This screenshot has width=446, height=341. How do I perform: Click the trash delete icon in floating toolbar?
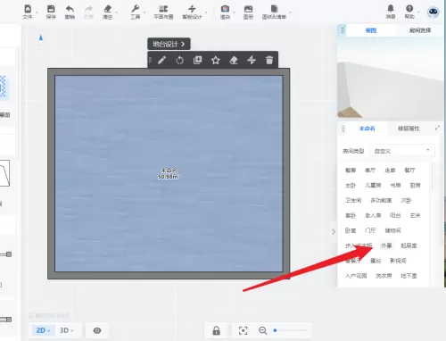(x=269, y=60)
